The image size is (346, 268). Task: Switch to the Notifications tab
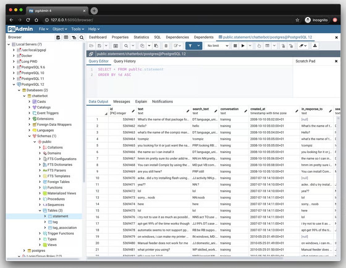tap(162, 102)
